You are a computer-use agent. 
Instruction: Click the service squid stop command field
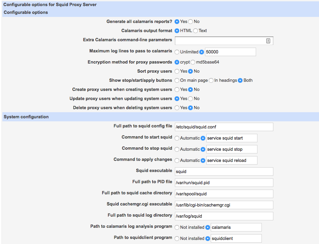tap(232, 149)
